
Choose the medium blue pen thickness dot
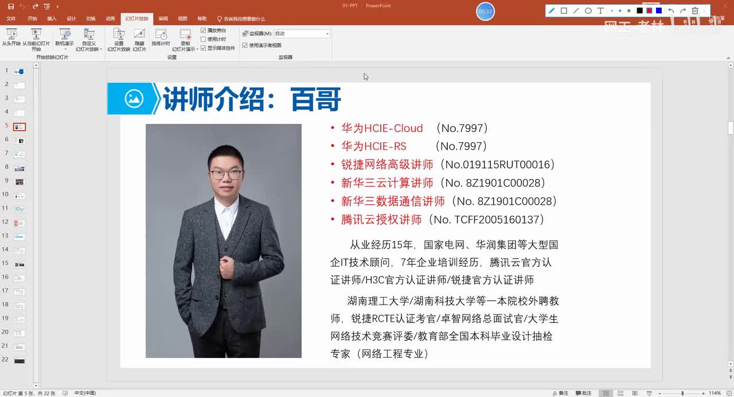(620, 10)
